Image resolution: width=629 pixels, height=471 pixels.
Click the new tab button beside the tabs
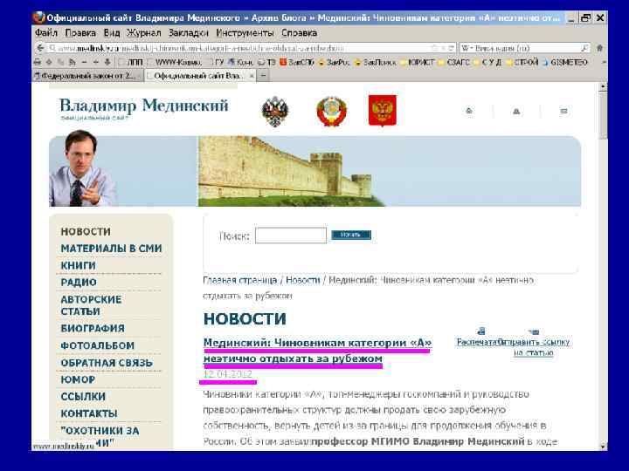coord(263,76)
